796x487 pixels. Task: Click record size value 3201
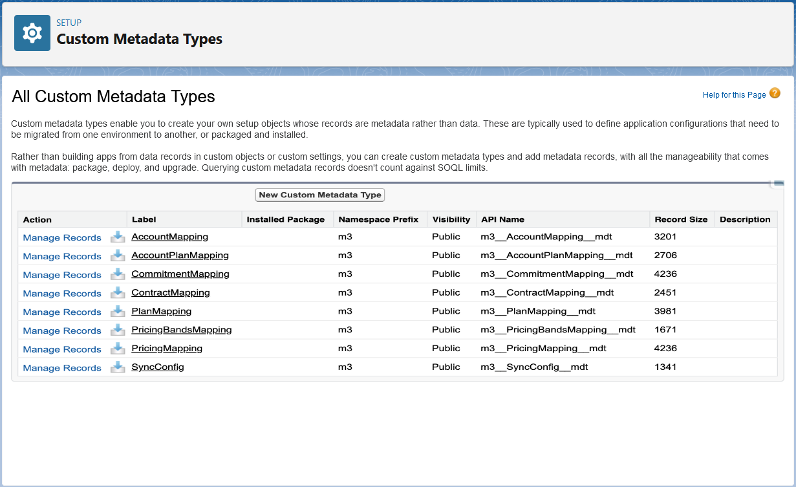(x=665, y=237)
